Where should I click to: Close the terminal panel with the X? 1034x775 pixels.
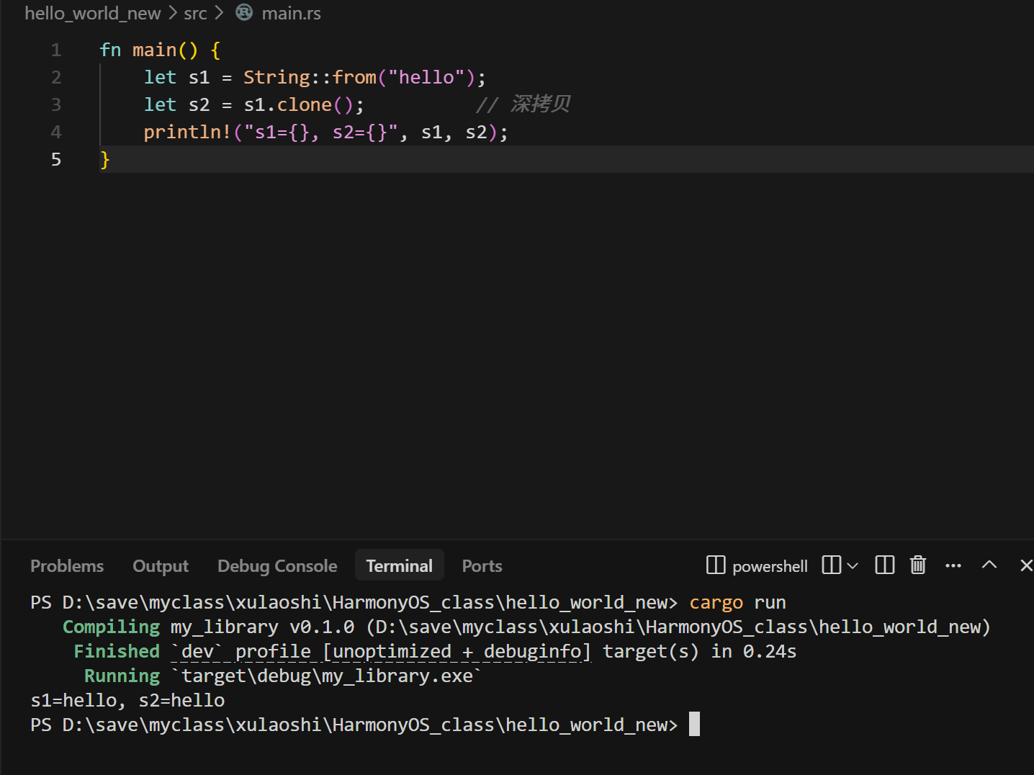(x=1026, y=566)
